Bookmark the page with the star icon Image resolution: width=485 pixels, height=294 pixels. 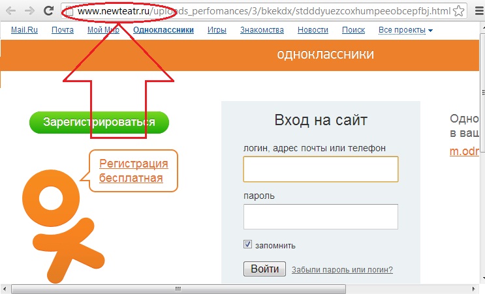click(458, 12)
